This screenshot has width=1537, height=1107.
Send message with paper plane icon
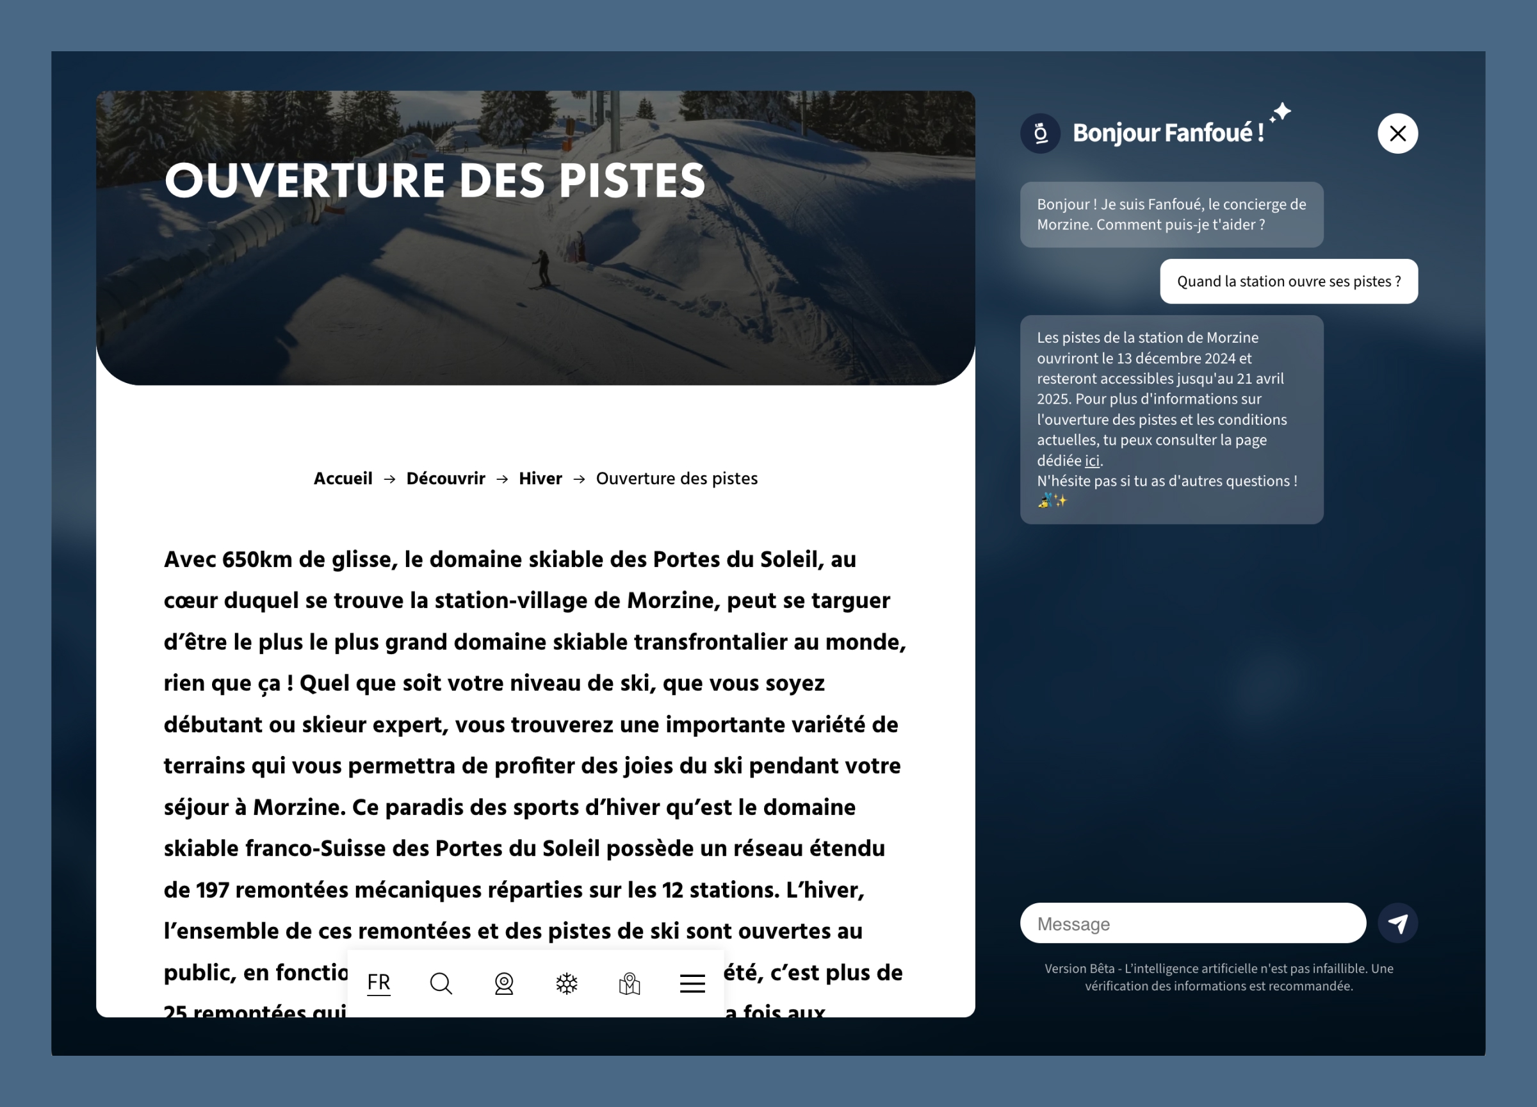[x=1397, y=922]
